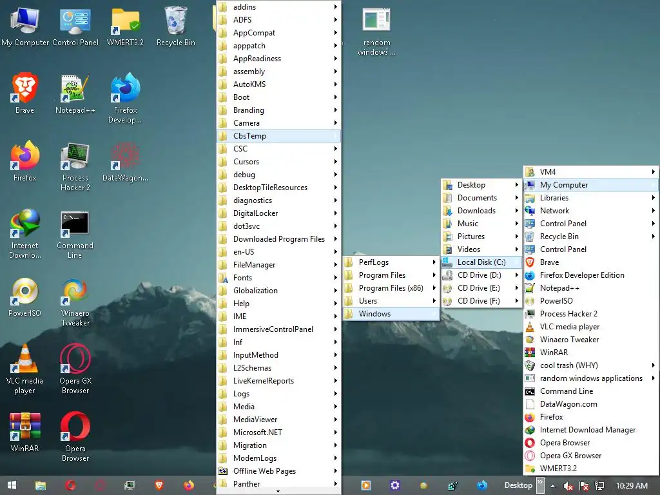Screen dimensions: 660x495
Task: Expand the Program Files (x86) submenu arrow
Action: [434, 288]
